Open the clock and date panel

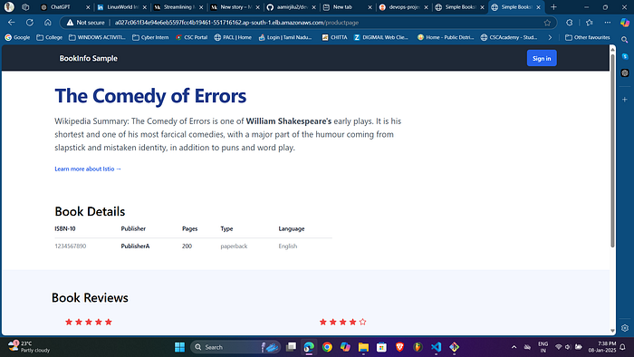(x=602, y=347)
